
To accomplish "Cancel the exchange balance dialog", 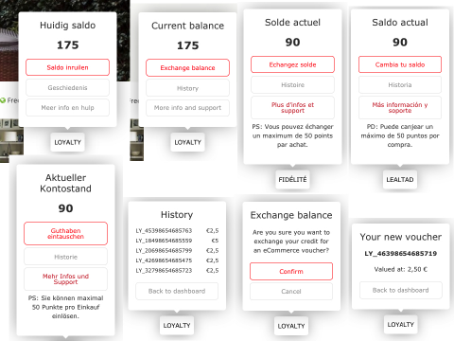I will tap(291, 291).
